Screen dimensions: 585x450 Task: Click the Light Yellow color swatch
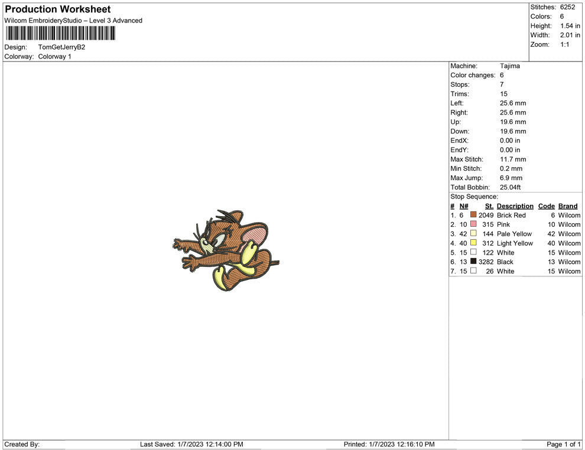click(473, 243)
